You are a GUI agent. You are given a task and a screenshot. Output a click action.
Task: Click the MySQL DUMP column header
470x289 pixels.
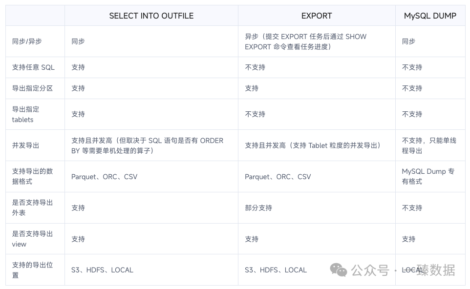tap(430, 16)
